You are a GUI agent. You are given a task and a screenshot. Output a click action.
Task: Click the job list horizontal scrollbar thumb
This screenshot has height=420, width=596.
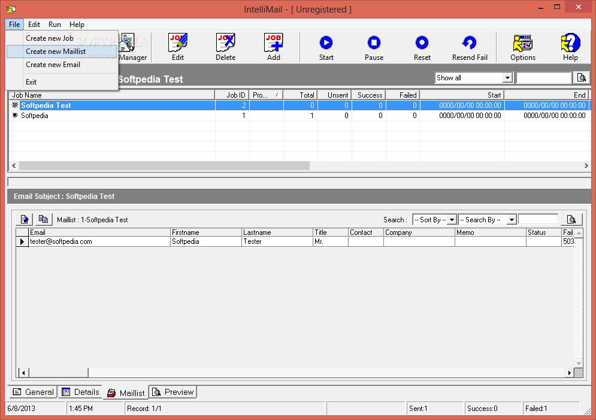point(164,166)
